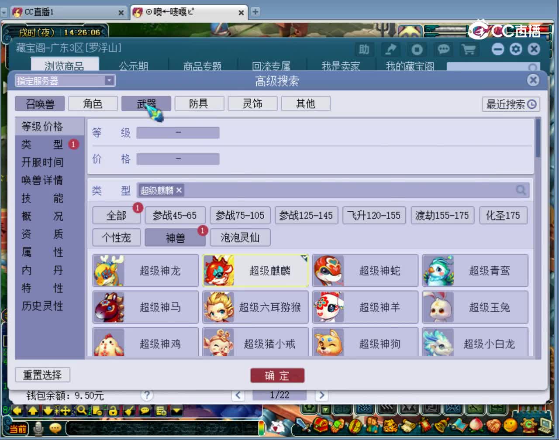Viewport: 559px width, 440px height.
Task: Click the broom clear icon in the game toolbar
Action: (x=129, y=411)
